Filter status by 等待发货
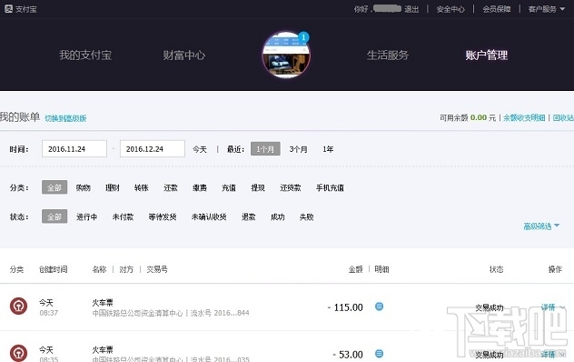This screenshot has width=574, height=362. (x=163, y=216)
